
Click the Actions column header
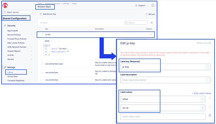click(x=149, y=29)
